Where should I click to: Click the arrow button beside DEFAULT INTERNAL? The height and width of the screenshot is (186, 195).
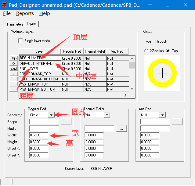(14, 63)
